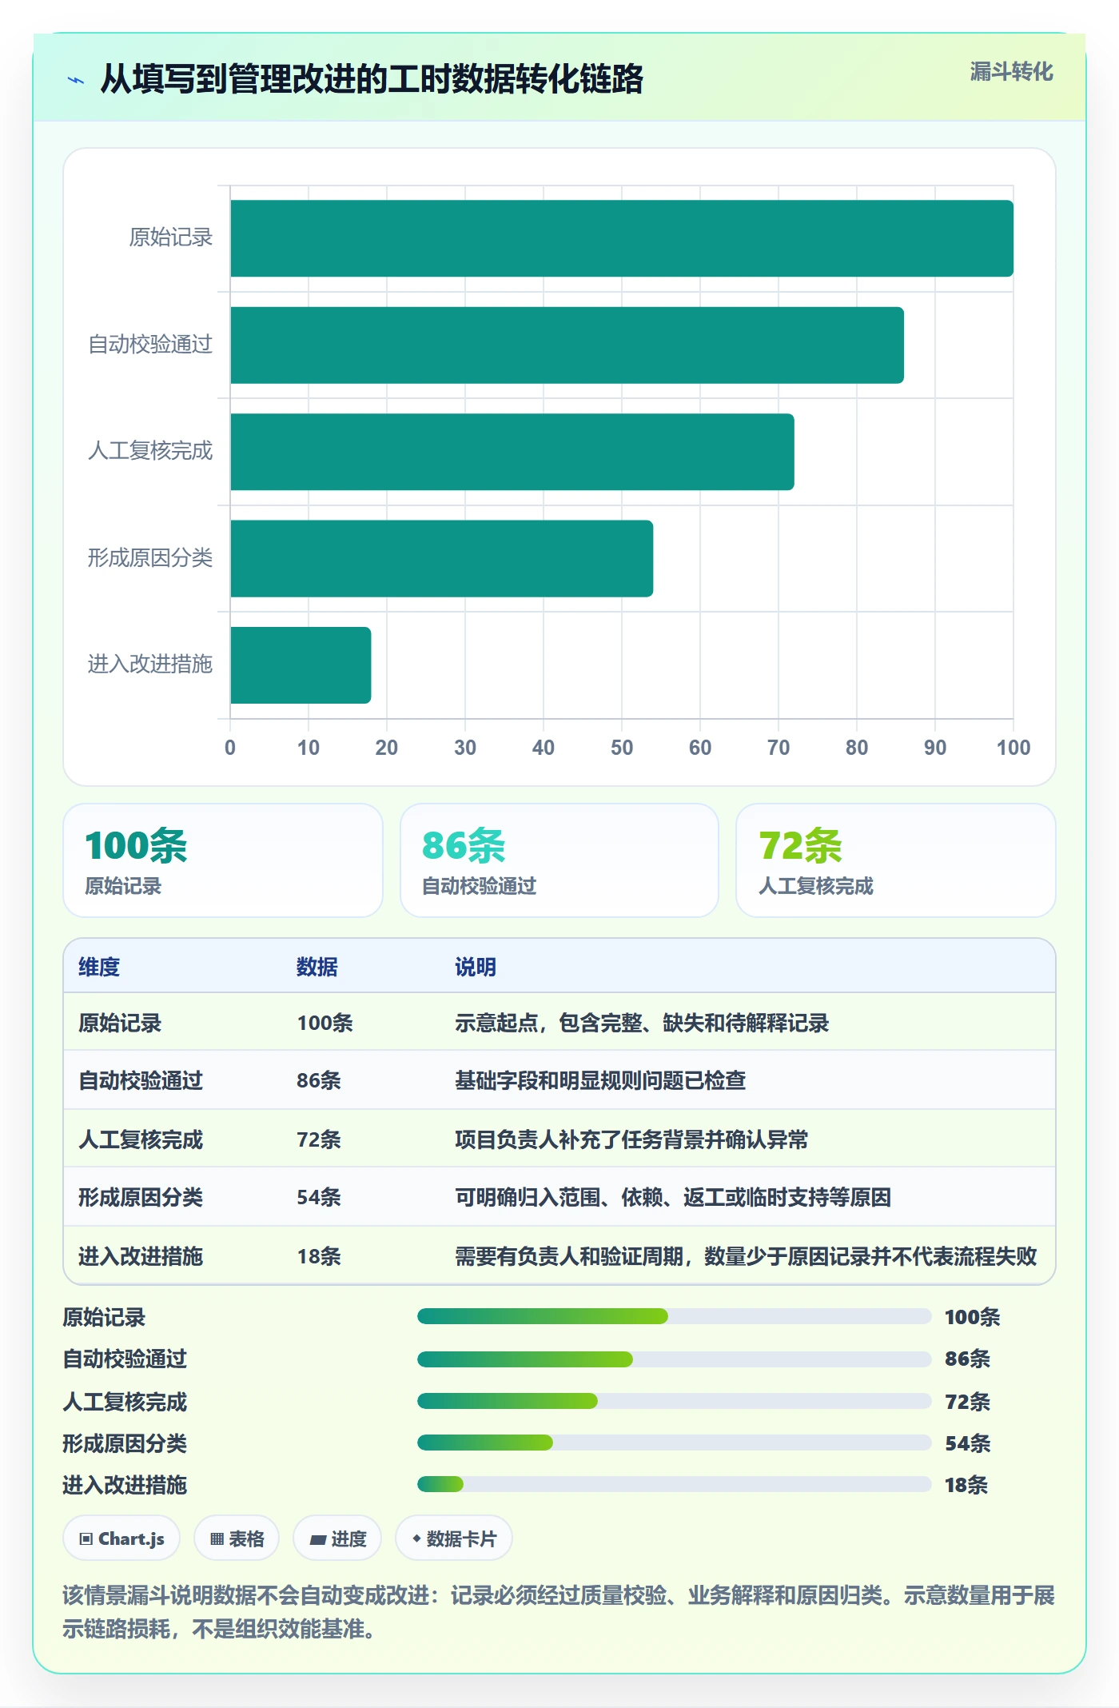Click the 维度 column header

coord(99,967)
